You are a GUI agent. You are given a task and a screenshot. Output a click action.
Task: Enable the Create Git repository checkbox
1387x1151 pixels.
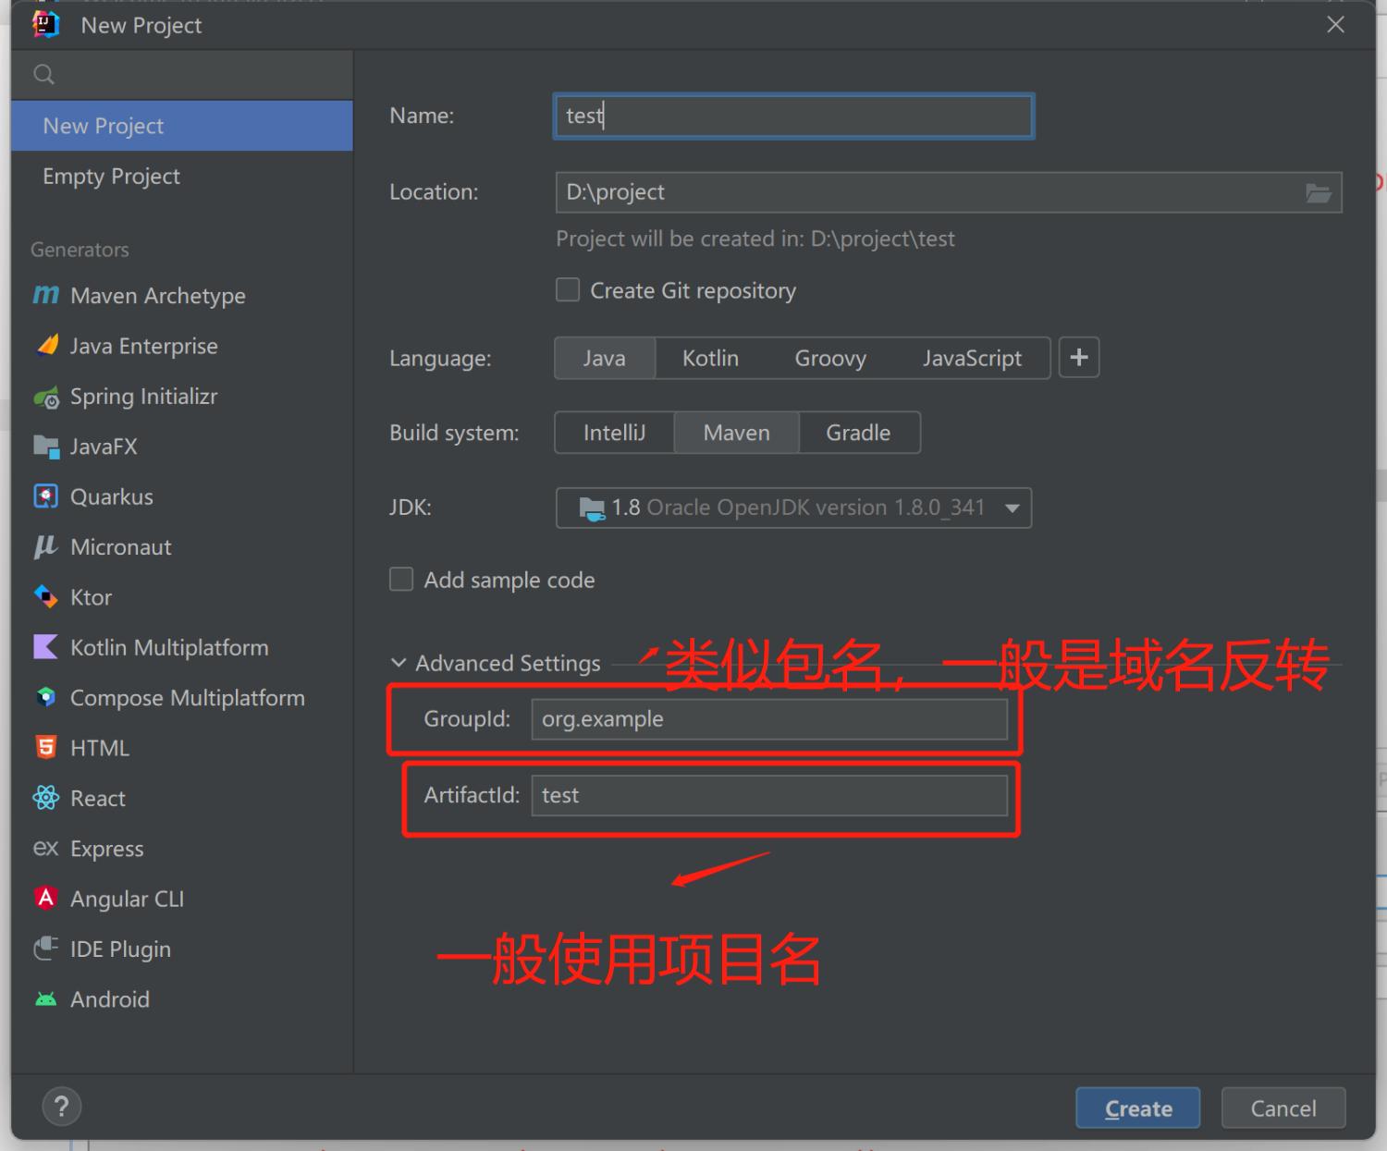[x=567, y=289]
